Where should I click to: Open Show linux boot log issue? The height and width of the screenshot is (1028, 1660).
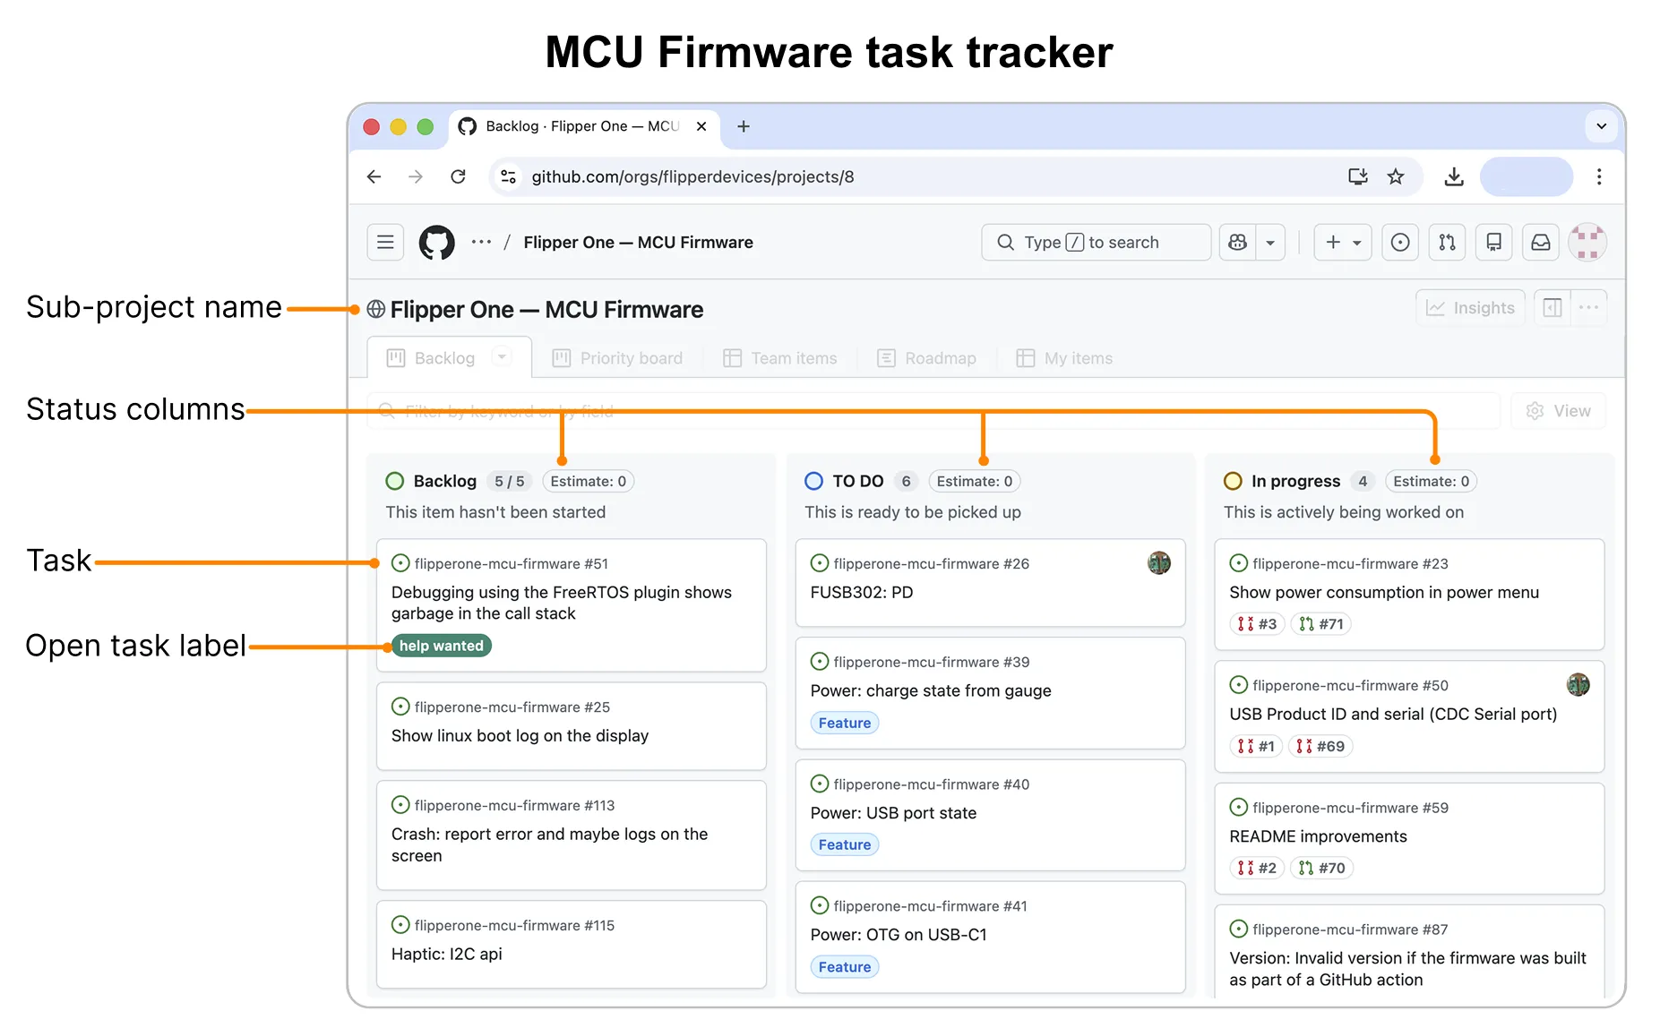click(x=520, y=735)
